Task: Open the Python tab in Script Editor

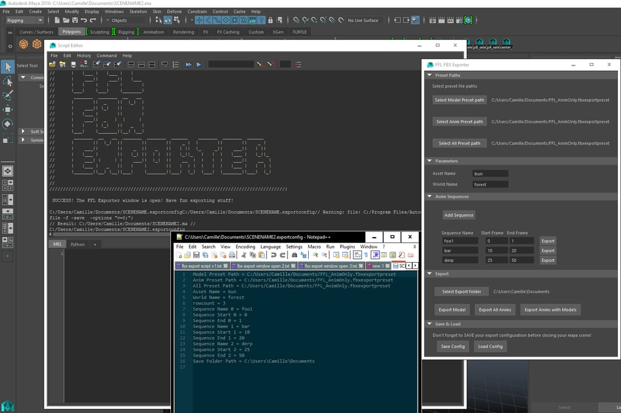Action: click(x=78, y=244)
